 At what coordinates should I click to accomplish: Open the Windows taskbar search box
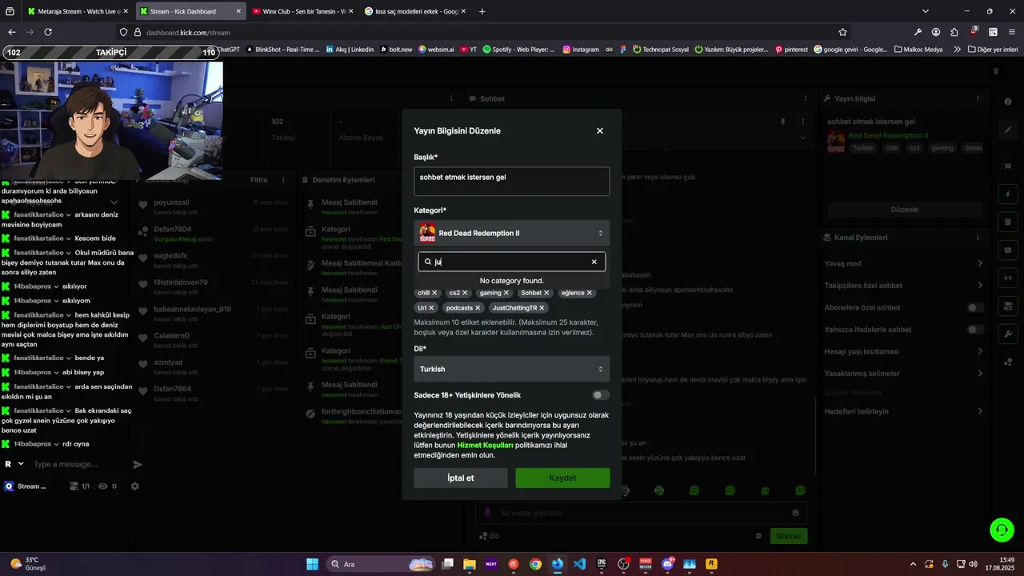[382, 564]
